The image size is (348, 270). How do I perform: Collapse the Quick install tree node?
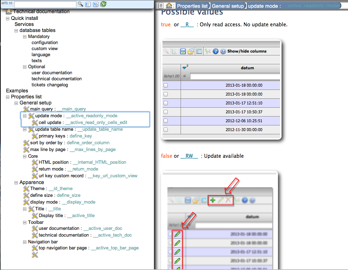point(7,18)
